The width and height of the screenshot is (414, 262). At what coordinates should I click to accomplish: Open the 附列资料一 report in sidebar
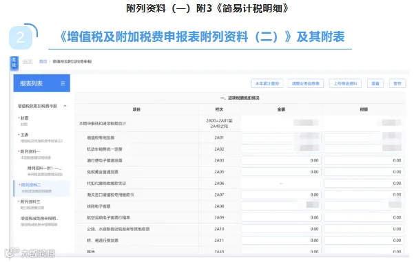click(x=30, y=151)
